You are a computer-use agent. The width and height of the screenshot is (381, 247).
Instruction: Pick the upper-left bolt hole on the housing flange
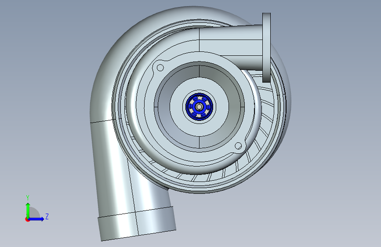(160, 68)
